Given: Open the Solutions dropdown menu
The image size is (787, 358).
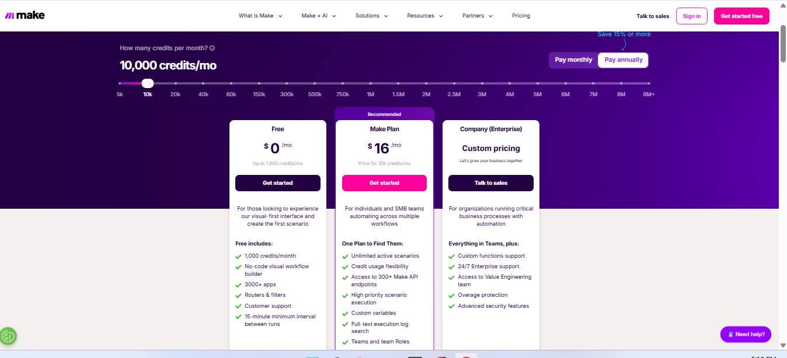Looking at the screenshot, I should point(371,16).
